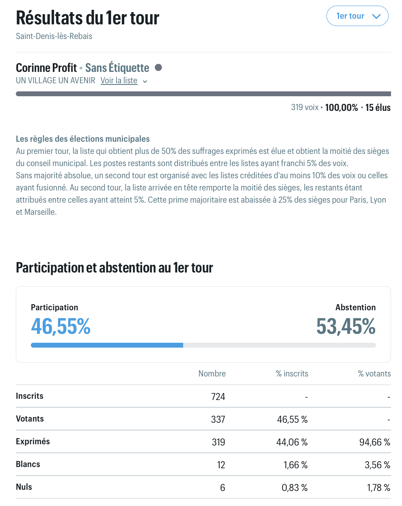This screenshot has height=506, width=402.
Task: Select the Votants row label
Action: [30, 419]
